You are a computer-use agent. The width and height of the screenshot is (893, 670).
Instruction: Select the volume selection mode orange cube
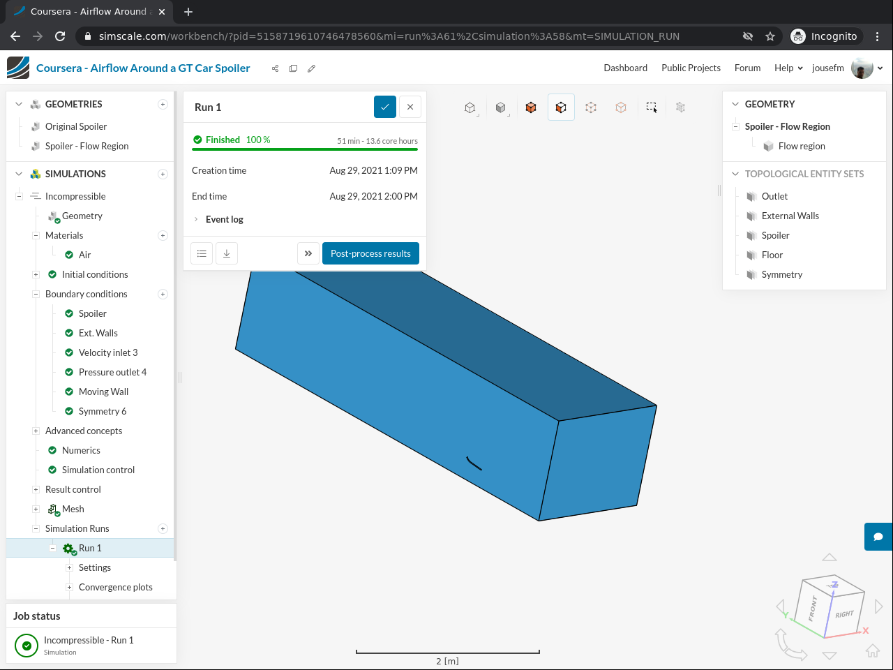(x=531, y=107)
